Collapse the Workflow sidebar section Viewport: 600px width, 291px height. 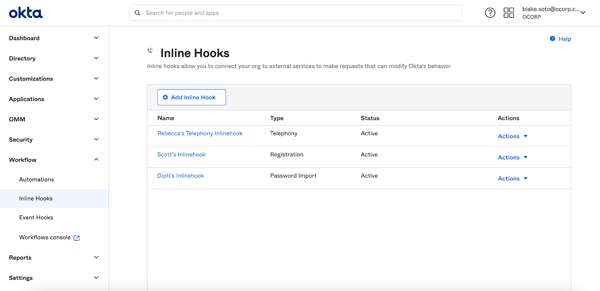(x=96, y=160)
